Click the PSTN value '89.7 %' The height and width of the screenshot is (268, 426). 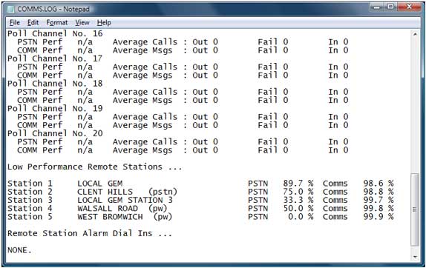coord(298,184)
